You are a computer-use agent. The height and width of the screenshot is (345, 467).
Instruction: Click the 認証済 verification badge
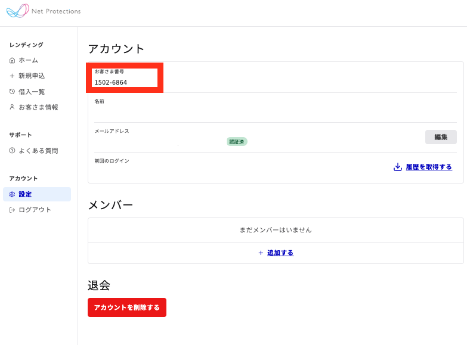[237, 142]
